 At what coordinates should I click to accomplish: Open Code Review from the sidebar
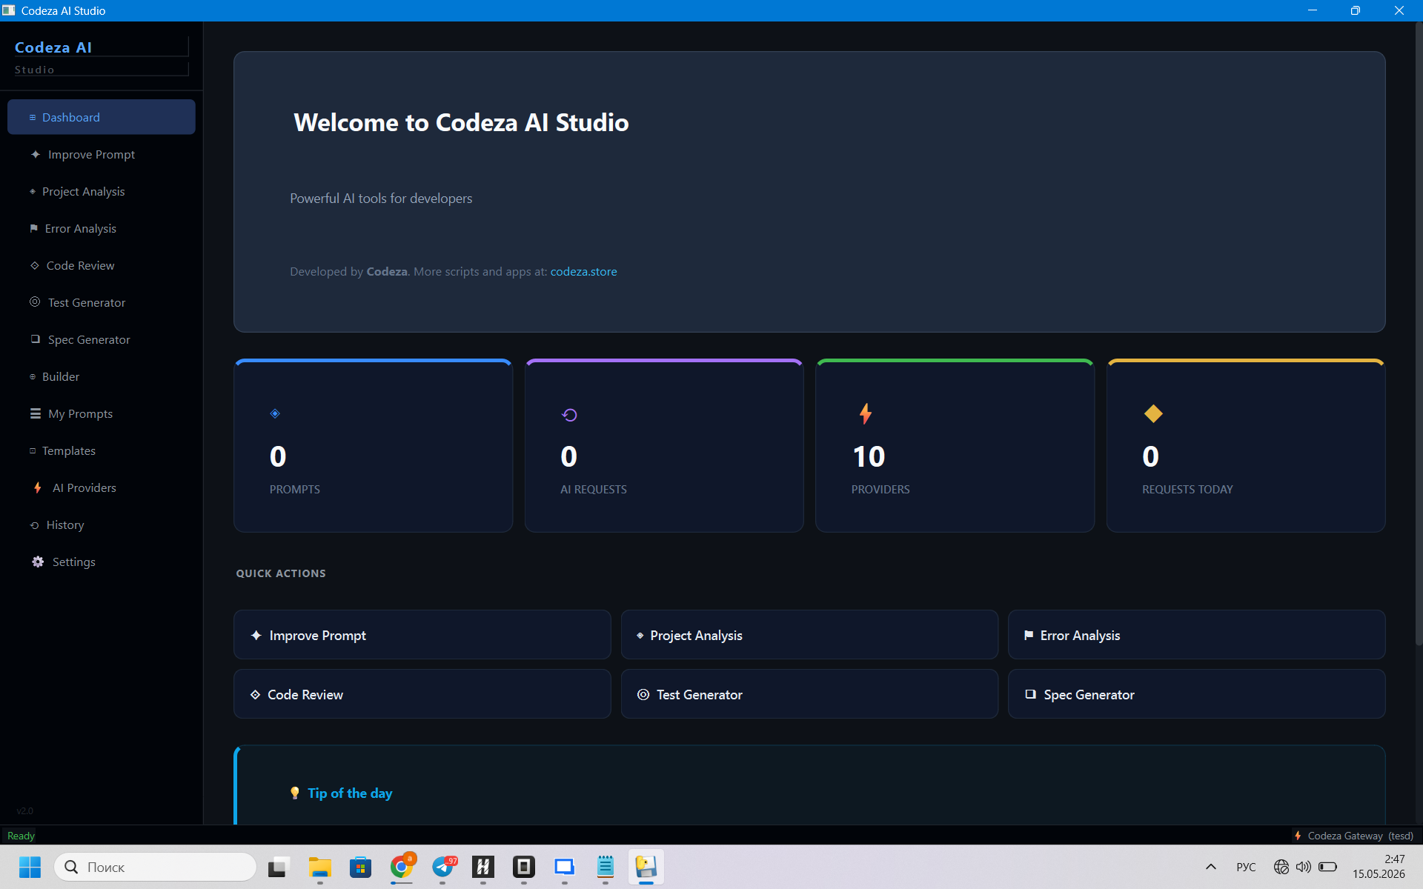tap(102, 265)
